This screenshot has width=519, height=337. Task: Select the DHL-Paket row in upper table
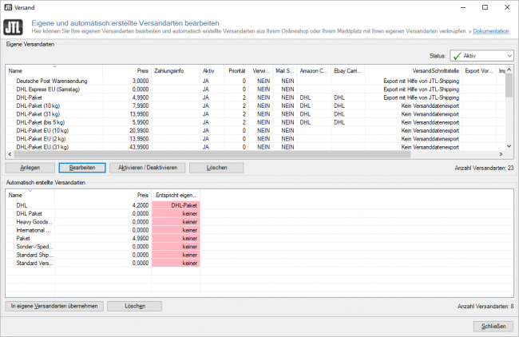pyautogui.click(x=256, y=97)
